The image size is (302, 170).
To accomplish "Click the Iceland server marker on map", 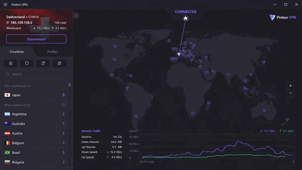I will [x=169, y=41].
